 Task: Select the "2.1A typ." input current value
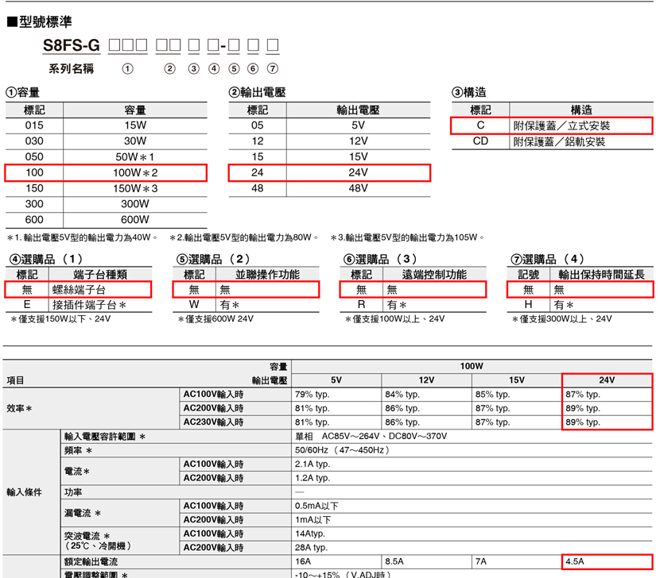point(313,464)
